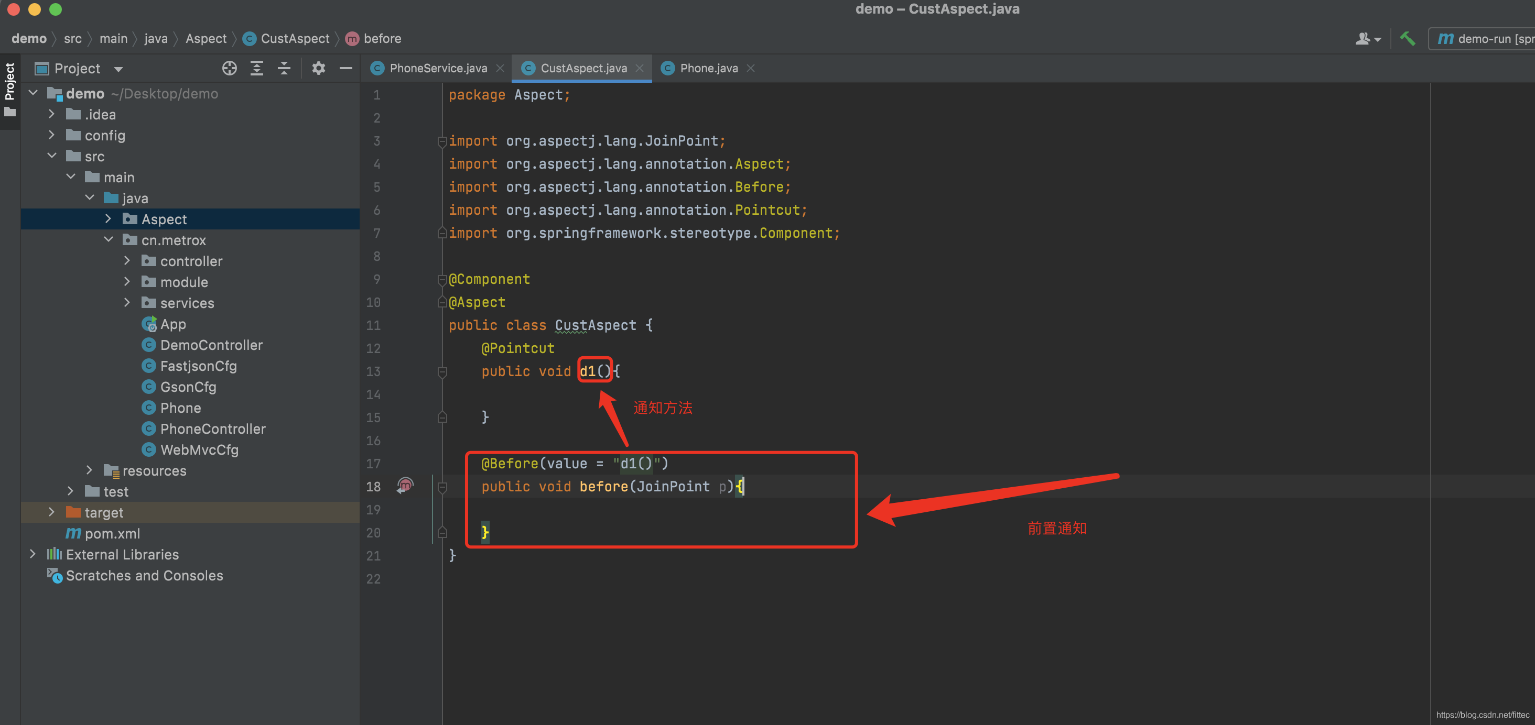
Task: Expand the Aspect package
Action: [x=109, y=218]
